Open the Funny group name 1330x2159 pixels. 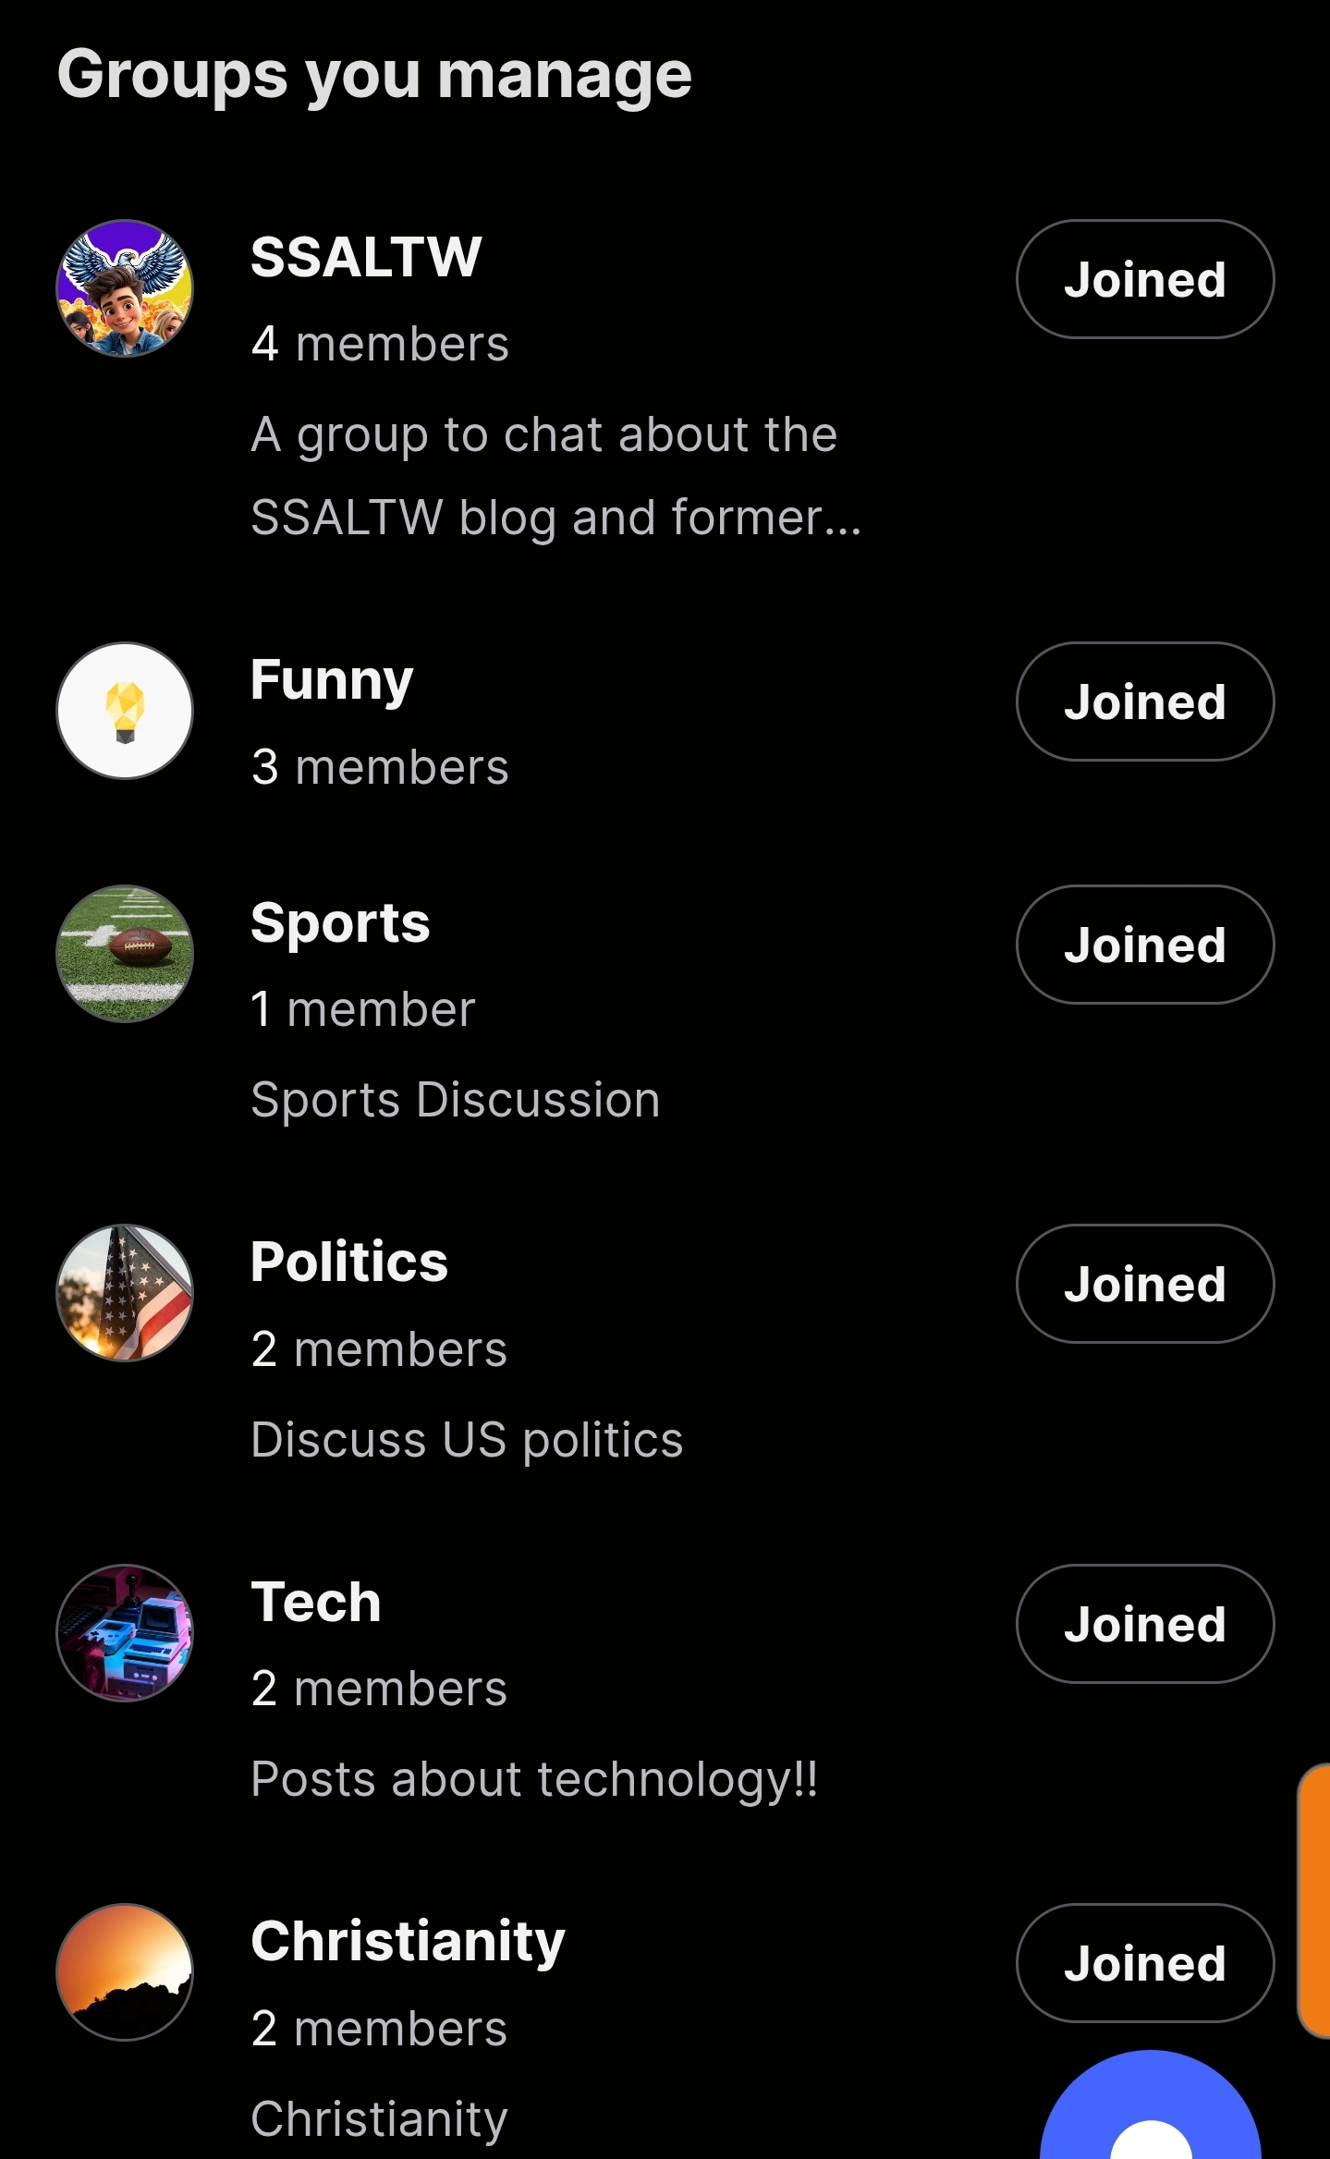pos(332,680)
